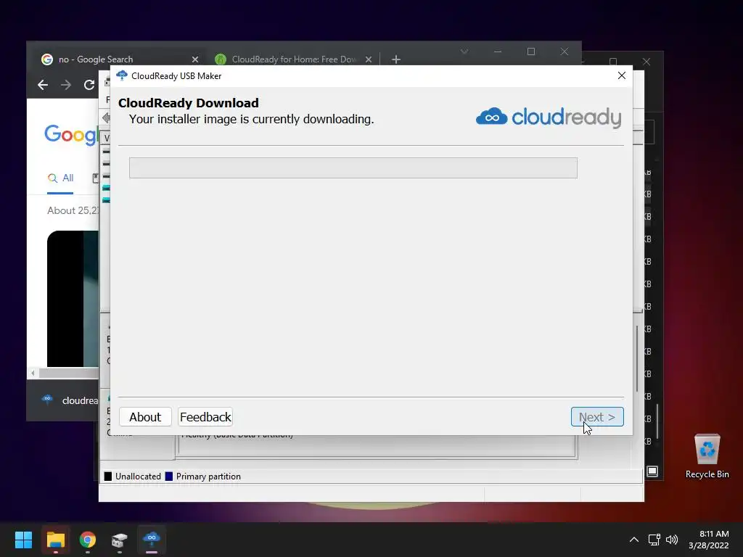The height and width of the screenshot is (557, 743).
Task: Go back in the Chrome window
Action: 43,85
